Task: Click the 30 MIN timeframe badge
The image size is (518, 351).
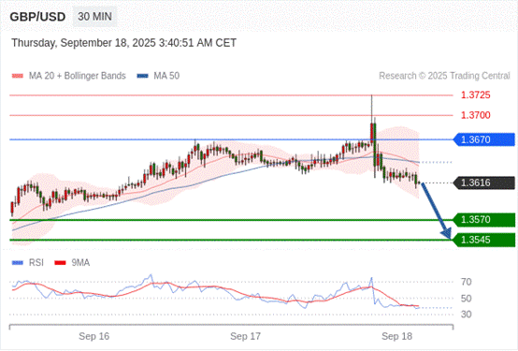Action: click(x=94, y=17)
